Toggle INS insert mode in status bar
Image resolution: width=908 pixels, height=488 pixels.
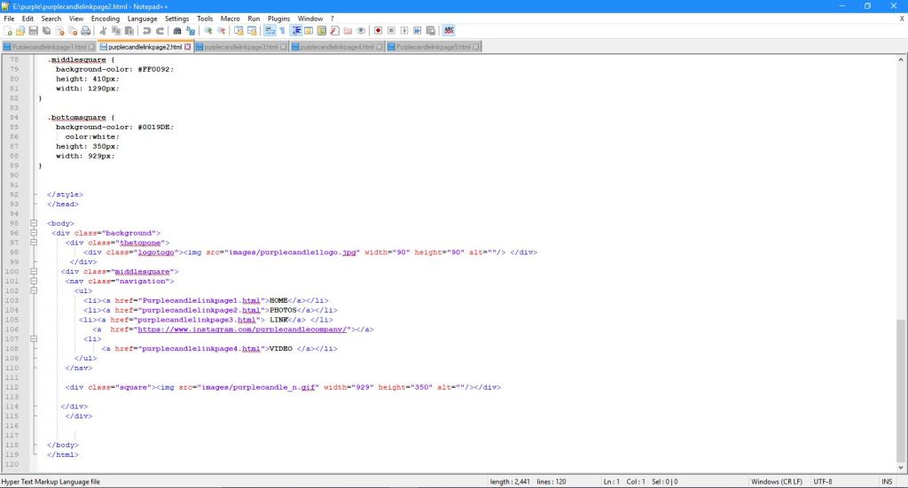point(887,482)
